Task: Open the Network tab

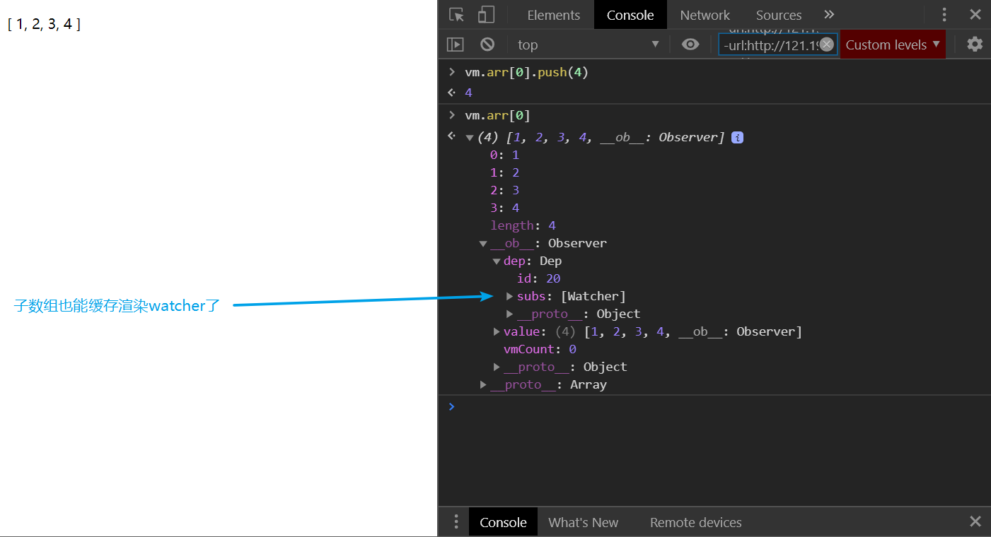Action: pos(705,15)
